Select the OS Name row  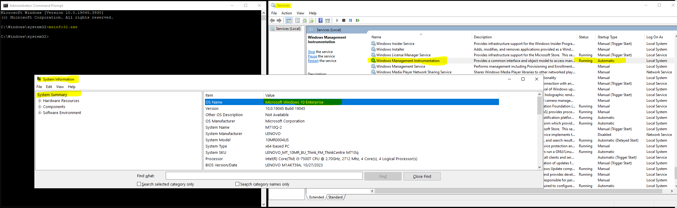pyautogui.click(x=352, y=102)
